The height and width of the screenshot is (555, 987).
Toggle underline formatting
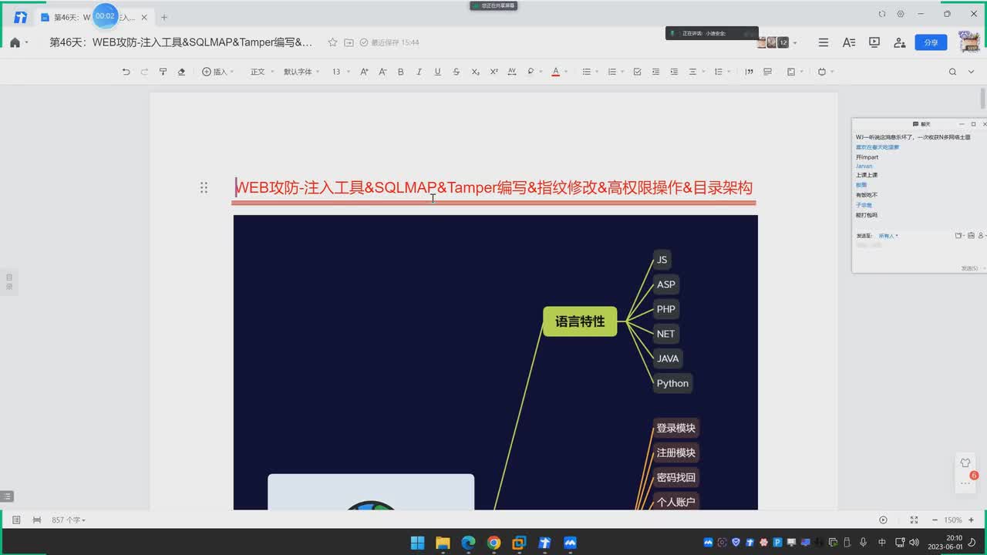tap(437, 72)
